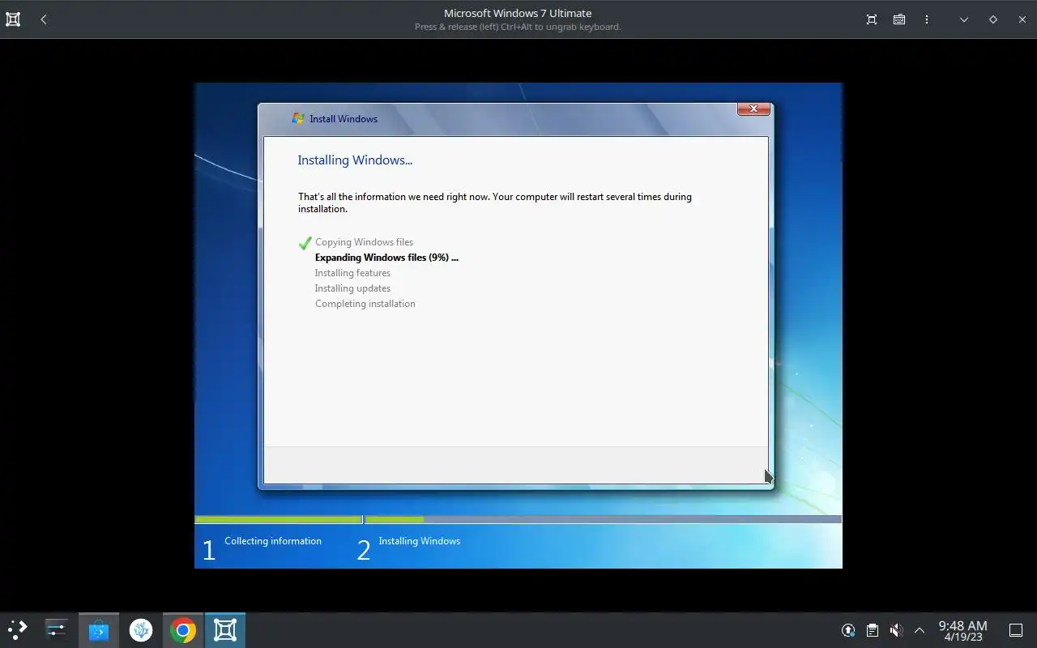Click the Collecting information progress bar
1037x648 pixels.
pos(278,519)
